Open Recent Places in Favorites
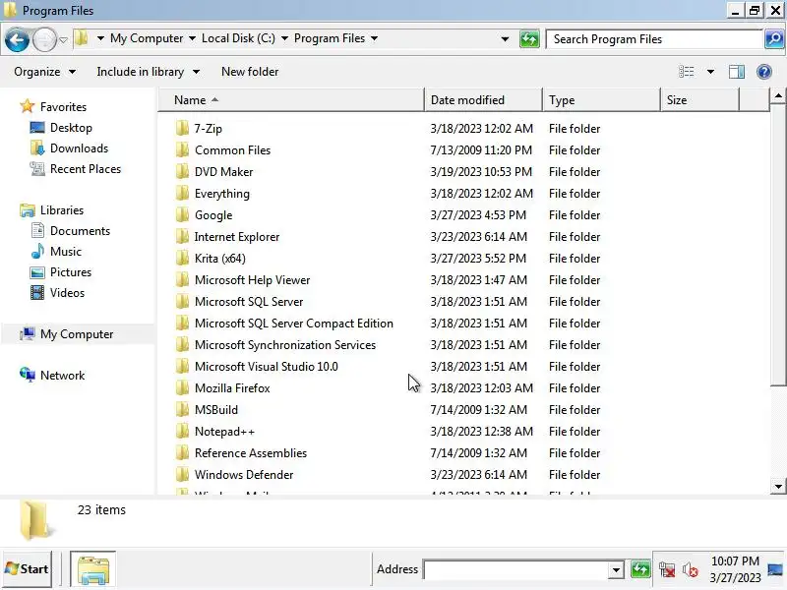Viewport: 787px width, 590px height. pyautogui.click(x=86, y=168)
